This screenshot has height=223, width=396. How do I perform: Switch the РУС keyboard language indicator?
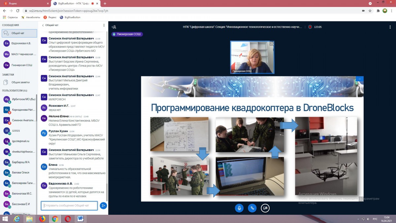375,219
